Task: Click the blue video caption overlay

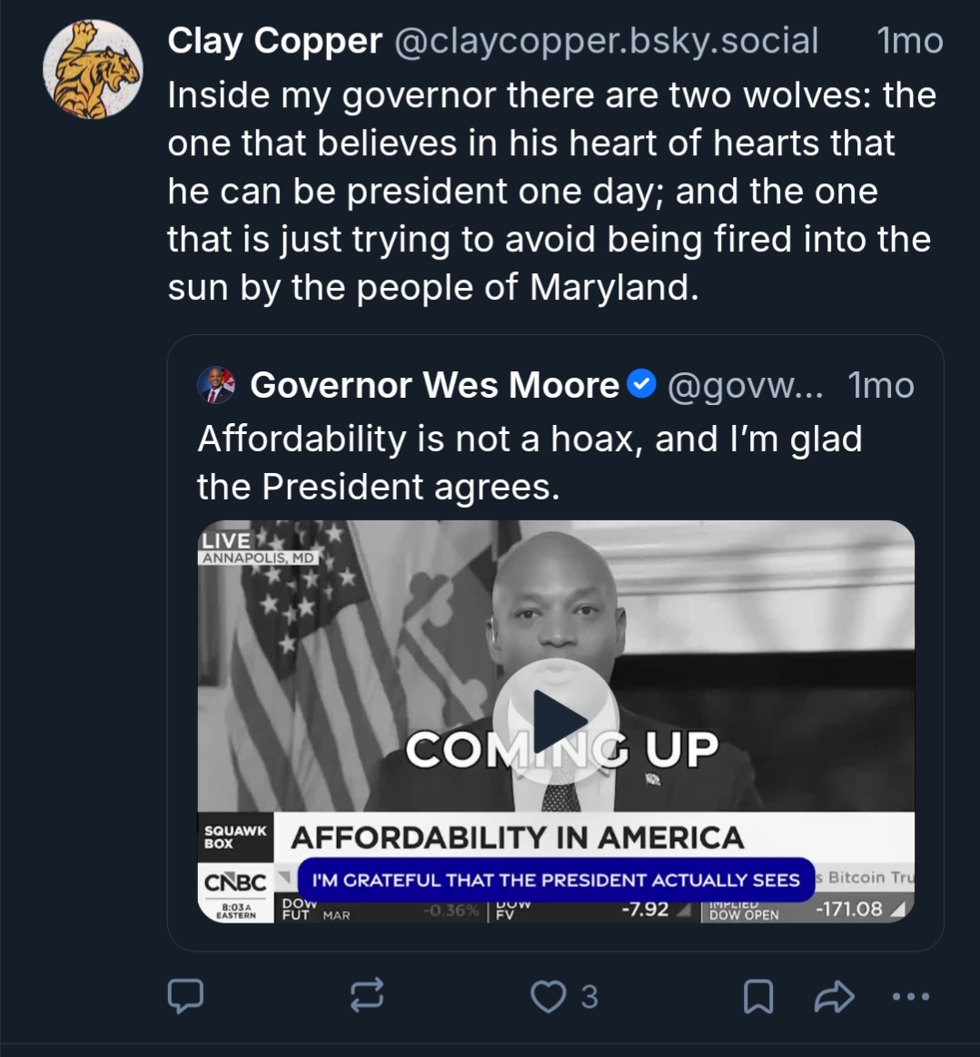Action: [555, 880]
